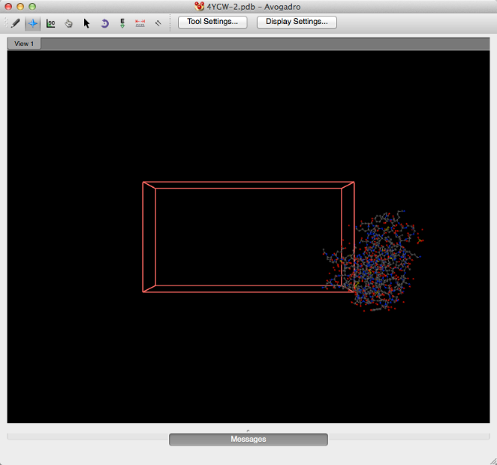
Task: Open Tool Settings panel
Action: pyautogui.click(x=212, y=22)
